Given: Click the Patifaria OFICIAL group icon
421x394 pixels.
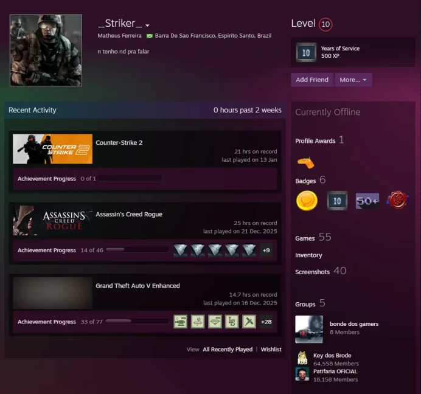Looking at the screenshot, I should click(x=302, y=374).
